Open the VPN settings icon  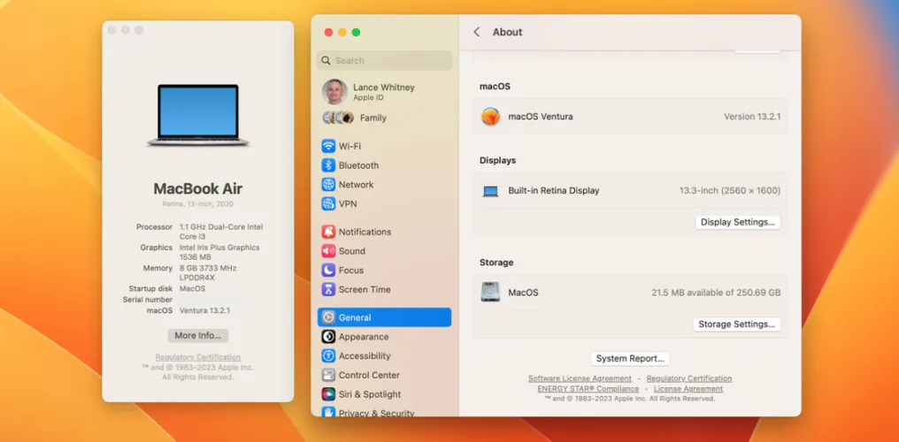click(x=328, y=204)
